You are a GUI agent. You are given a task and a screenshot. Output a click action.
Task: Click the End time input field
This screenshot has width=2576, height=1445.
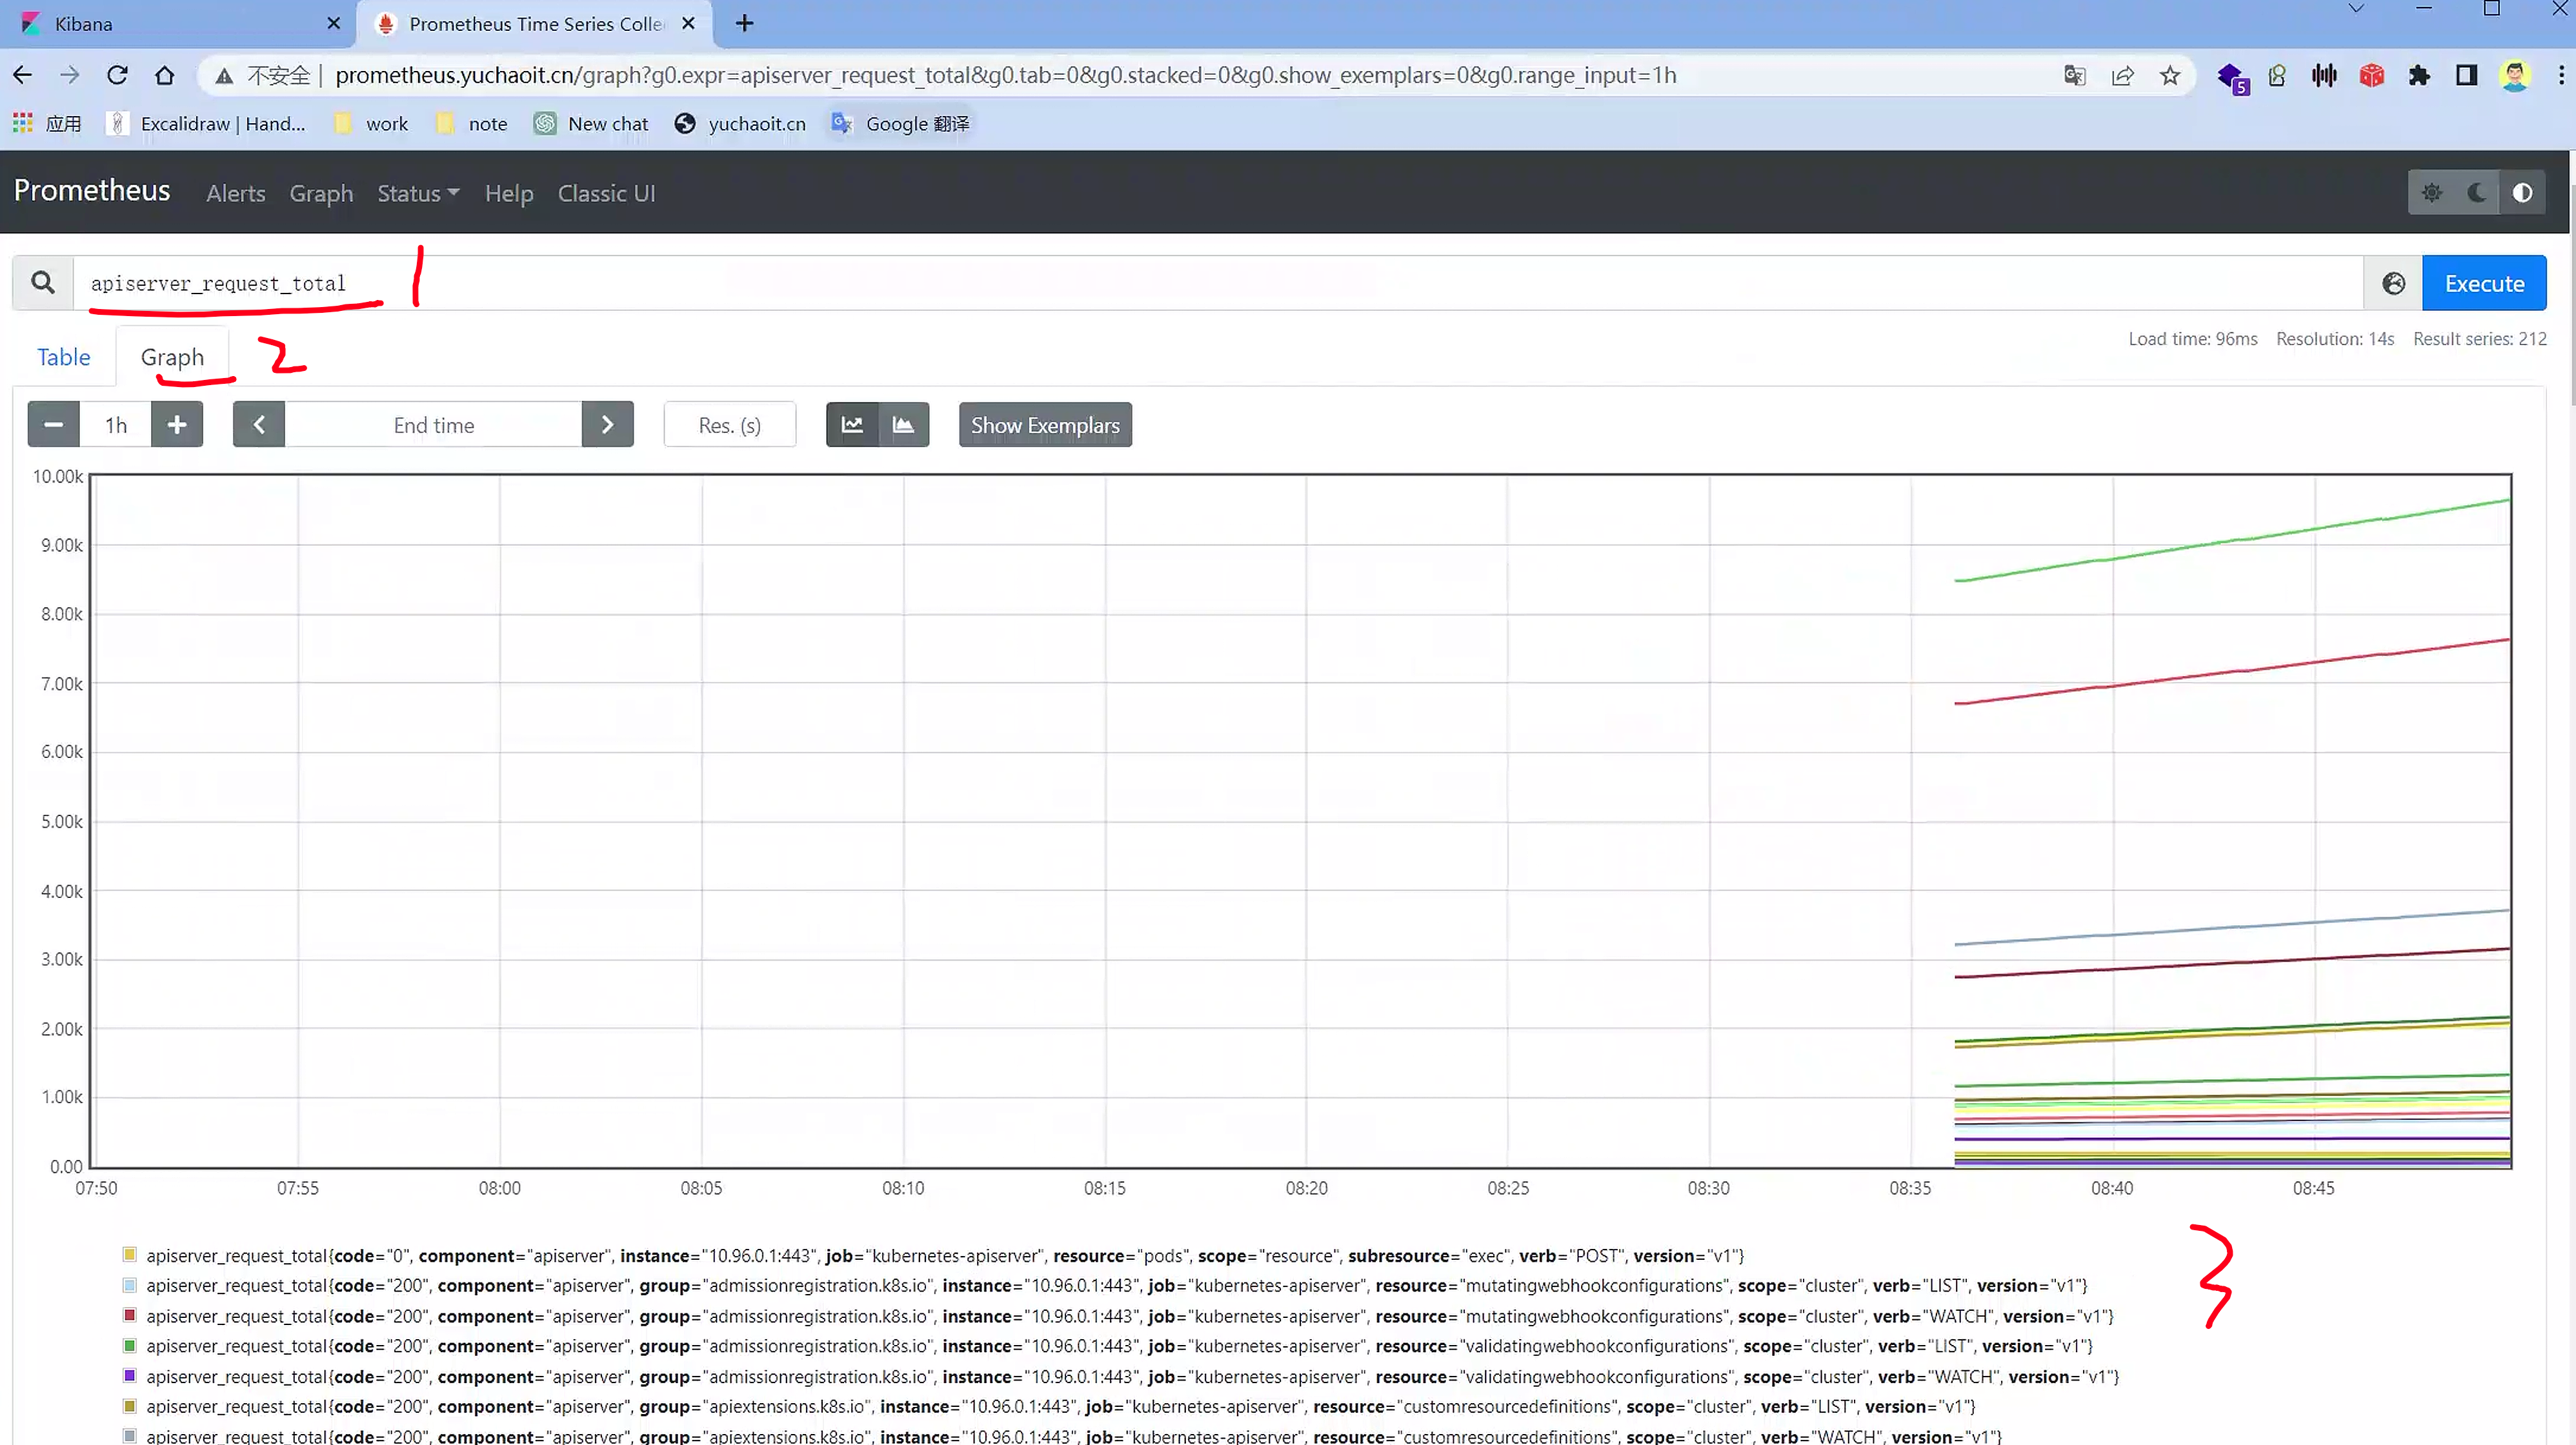433,425
